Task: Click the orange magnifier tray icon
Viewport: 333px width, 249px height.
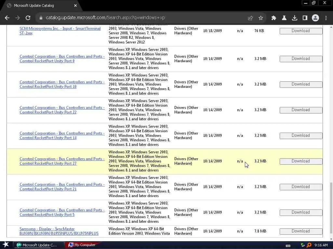Action: (x=309, y=245)
